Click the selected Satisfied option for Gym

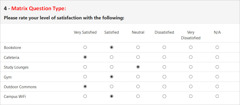pos(112,77)
